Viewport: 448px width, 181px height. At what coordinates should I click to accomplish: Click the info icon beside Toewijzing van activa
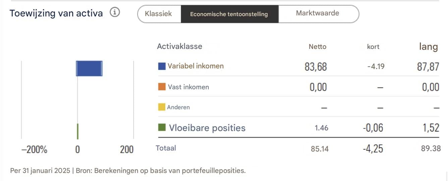click(115, 13)
